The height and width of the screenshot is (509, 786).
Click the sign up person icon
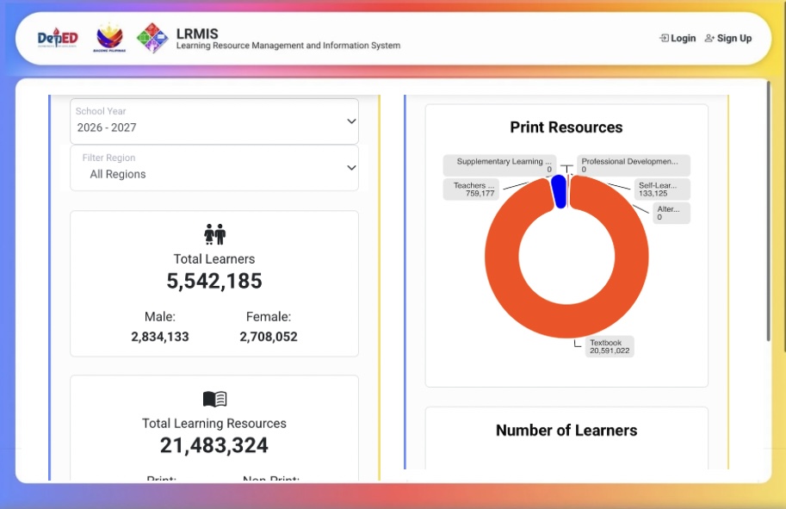click(x=709, y=38)
